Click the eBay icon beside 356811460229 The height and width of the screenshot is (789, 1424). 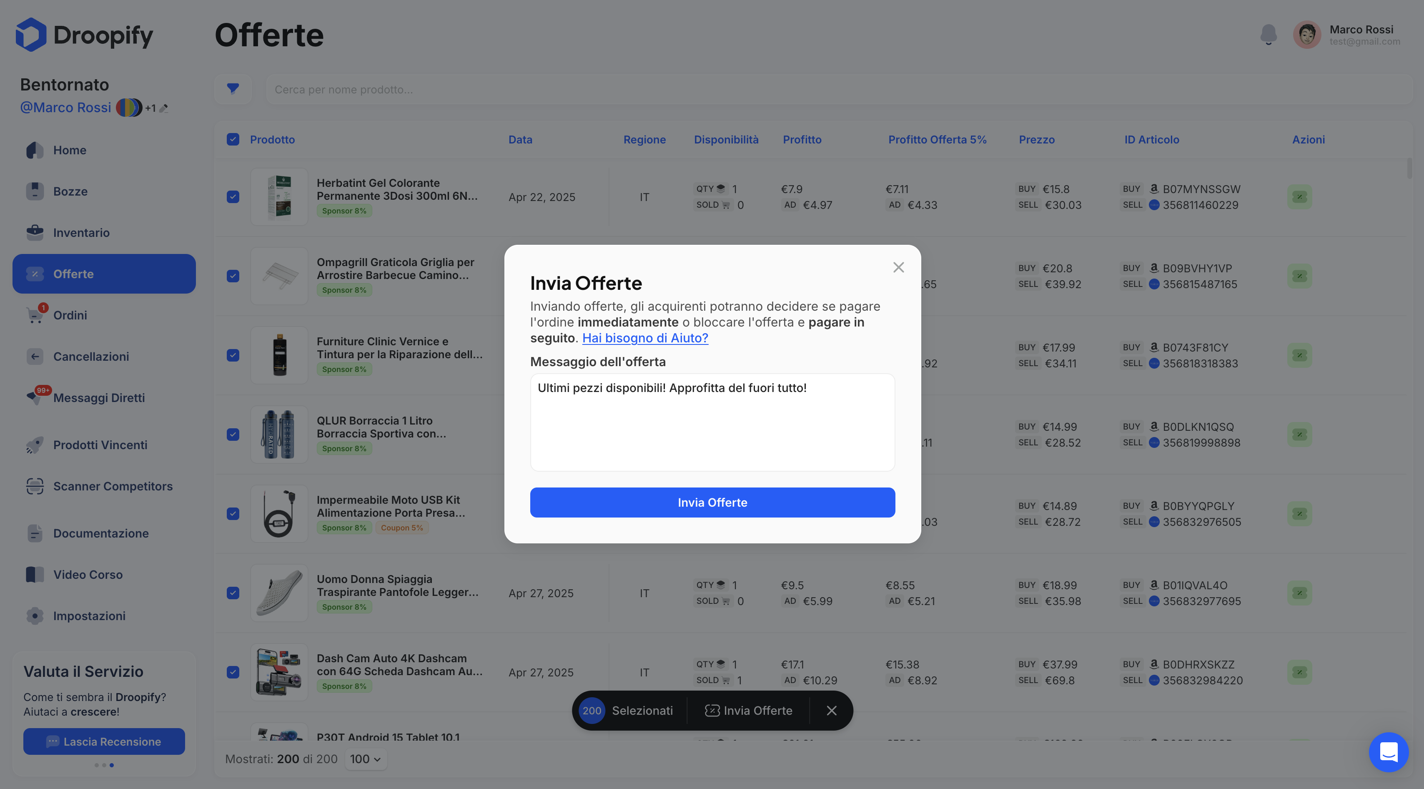1154,205
